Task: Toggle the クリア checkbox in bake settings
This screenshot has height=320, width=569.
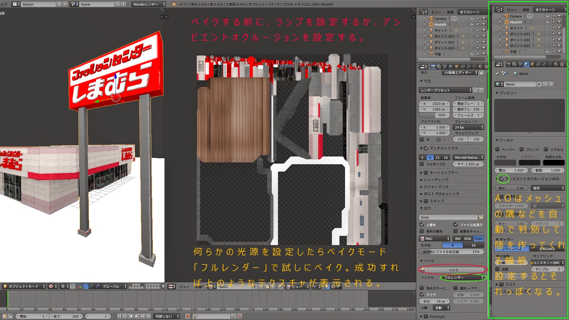Action: pos(422,294)
